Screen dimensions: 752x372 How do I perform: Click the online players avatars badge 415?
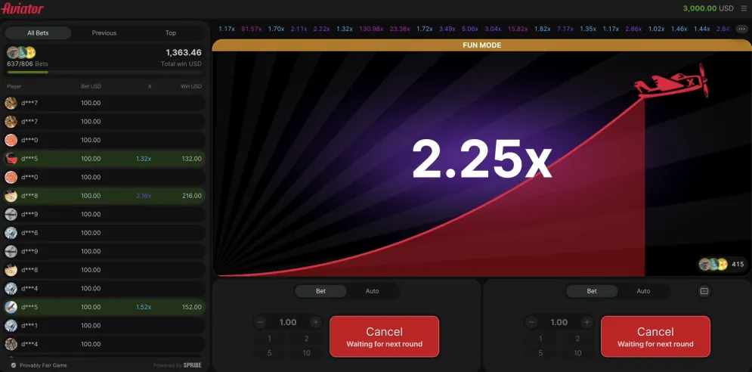coord(722,264)
